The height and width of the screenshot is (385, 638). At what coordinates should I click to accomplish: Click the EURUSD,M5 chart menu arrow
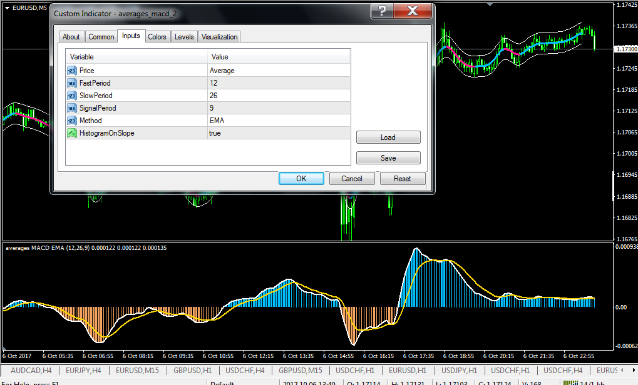pyautogui.click(x=7, y=7)
